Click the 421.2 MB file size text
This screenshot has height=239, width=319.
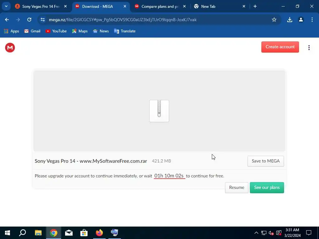161,161
